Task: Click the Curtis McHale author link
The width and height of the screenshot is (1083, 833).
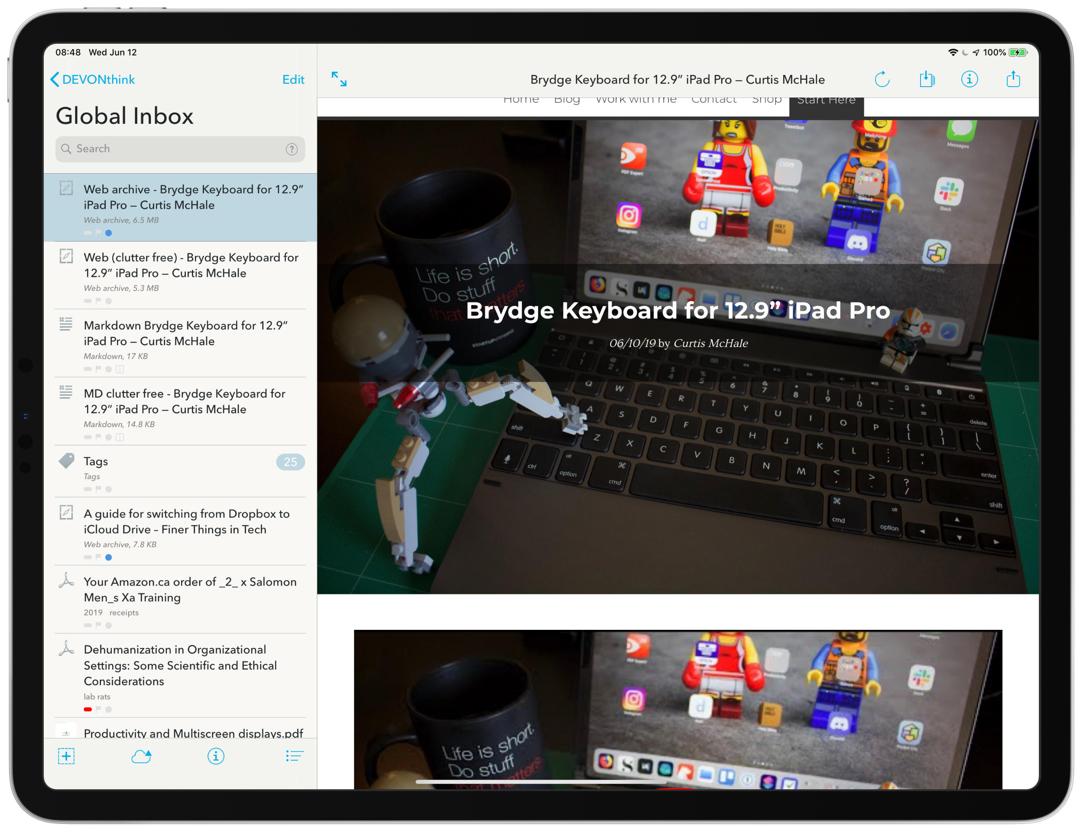Action: [x=710, y=343]
